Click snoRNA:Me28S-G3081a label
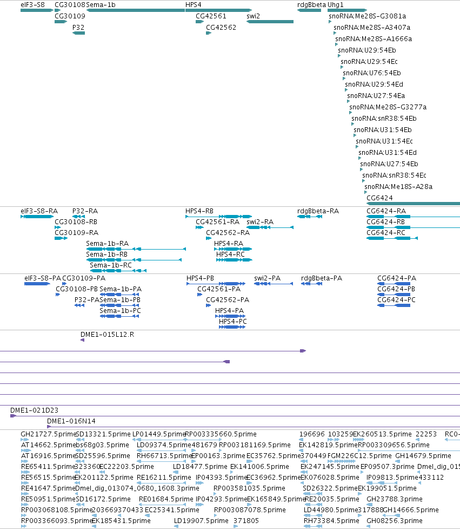This screenshot has width=460, height=529. click(x=368, y=16)
